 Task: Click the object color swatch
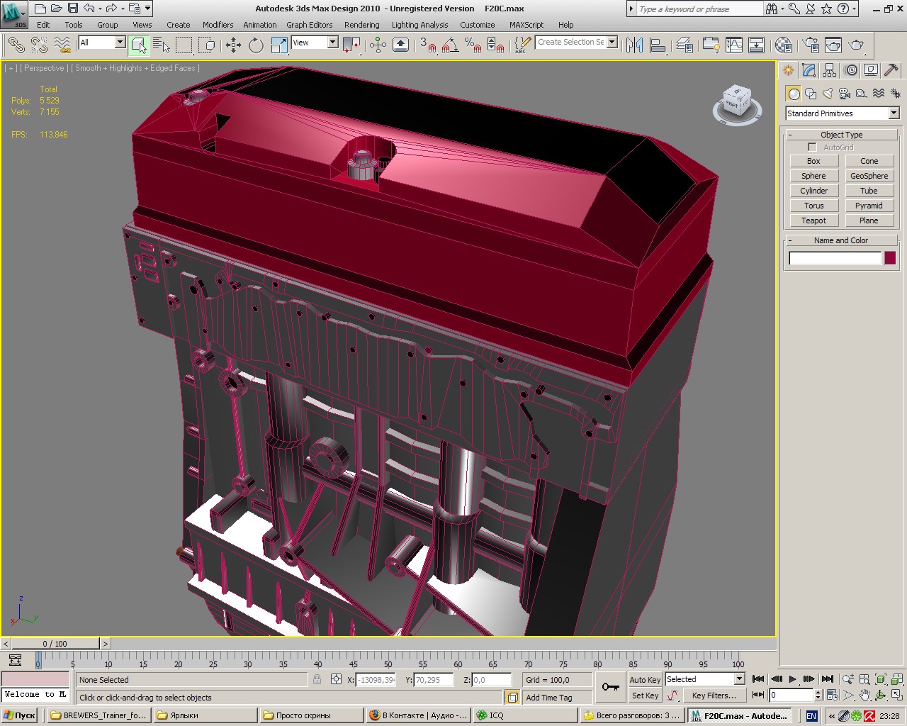click(x=890, y=258)
